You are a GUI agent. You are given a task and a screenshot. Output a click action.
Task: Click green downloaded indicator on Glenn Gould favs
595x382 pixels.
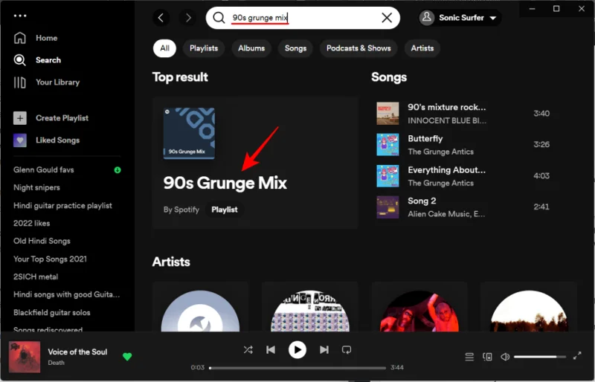[118, 170]
